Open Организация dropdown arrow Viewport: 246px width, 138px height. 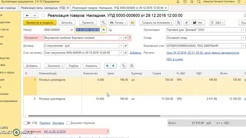[x=243, y=30]
